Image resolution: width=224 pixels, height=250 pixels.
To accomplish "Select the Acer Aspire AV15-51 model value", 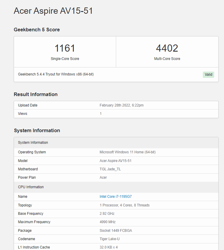I will (x=115, y=161).
